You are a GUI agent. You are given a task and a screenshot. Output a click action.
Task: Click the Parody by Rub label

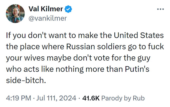click(123, 98)
